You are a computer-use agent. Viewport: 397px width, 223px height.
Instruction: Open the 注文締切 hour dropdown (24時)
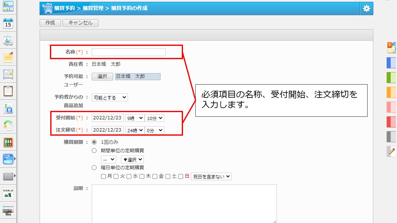point(135,130)
